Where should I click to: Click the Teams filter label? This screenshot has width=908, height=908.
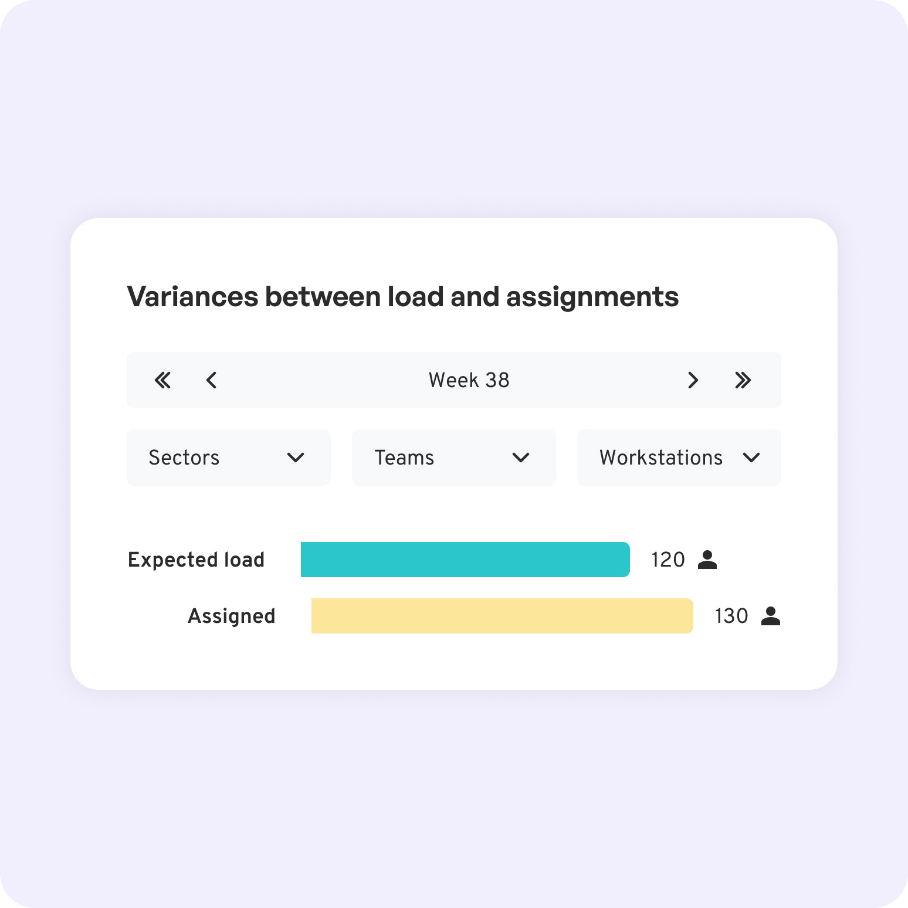click(x=405, y=458)
